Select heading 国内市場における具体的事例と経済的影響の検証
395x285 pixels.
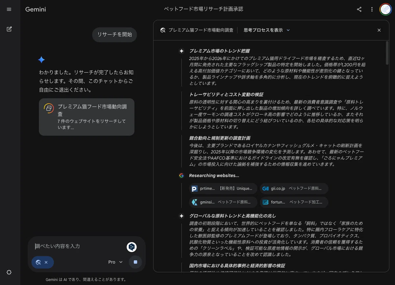point(237,266)
